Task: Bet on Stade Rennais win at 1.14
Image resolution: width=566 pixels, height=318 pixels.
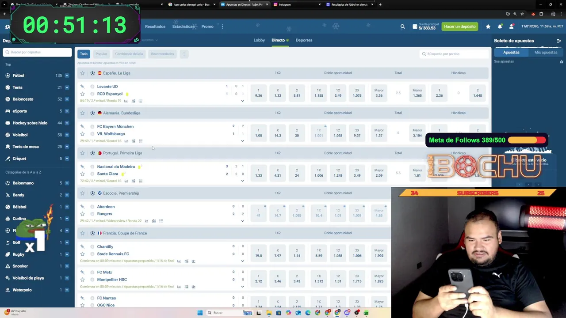Action: click(x=297, y=253)
